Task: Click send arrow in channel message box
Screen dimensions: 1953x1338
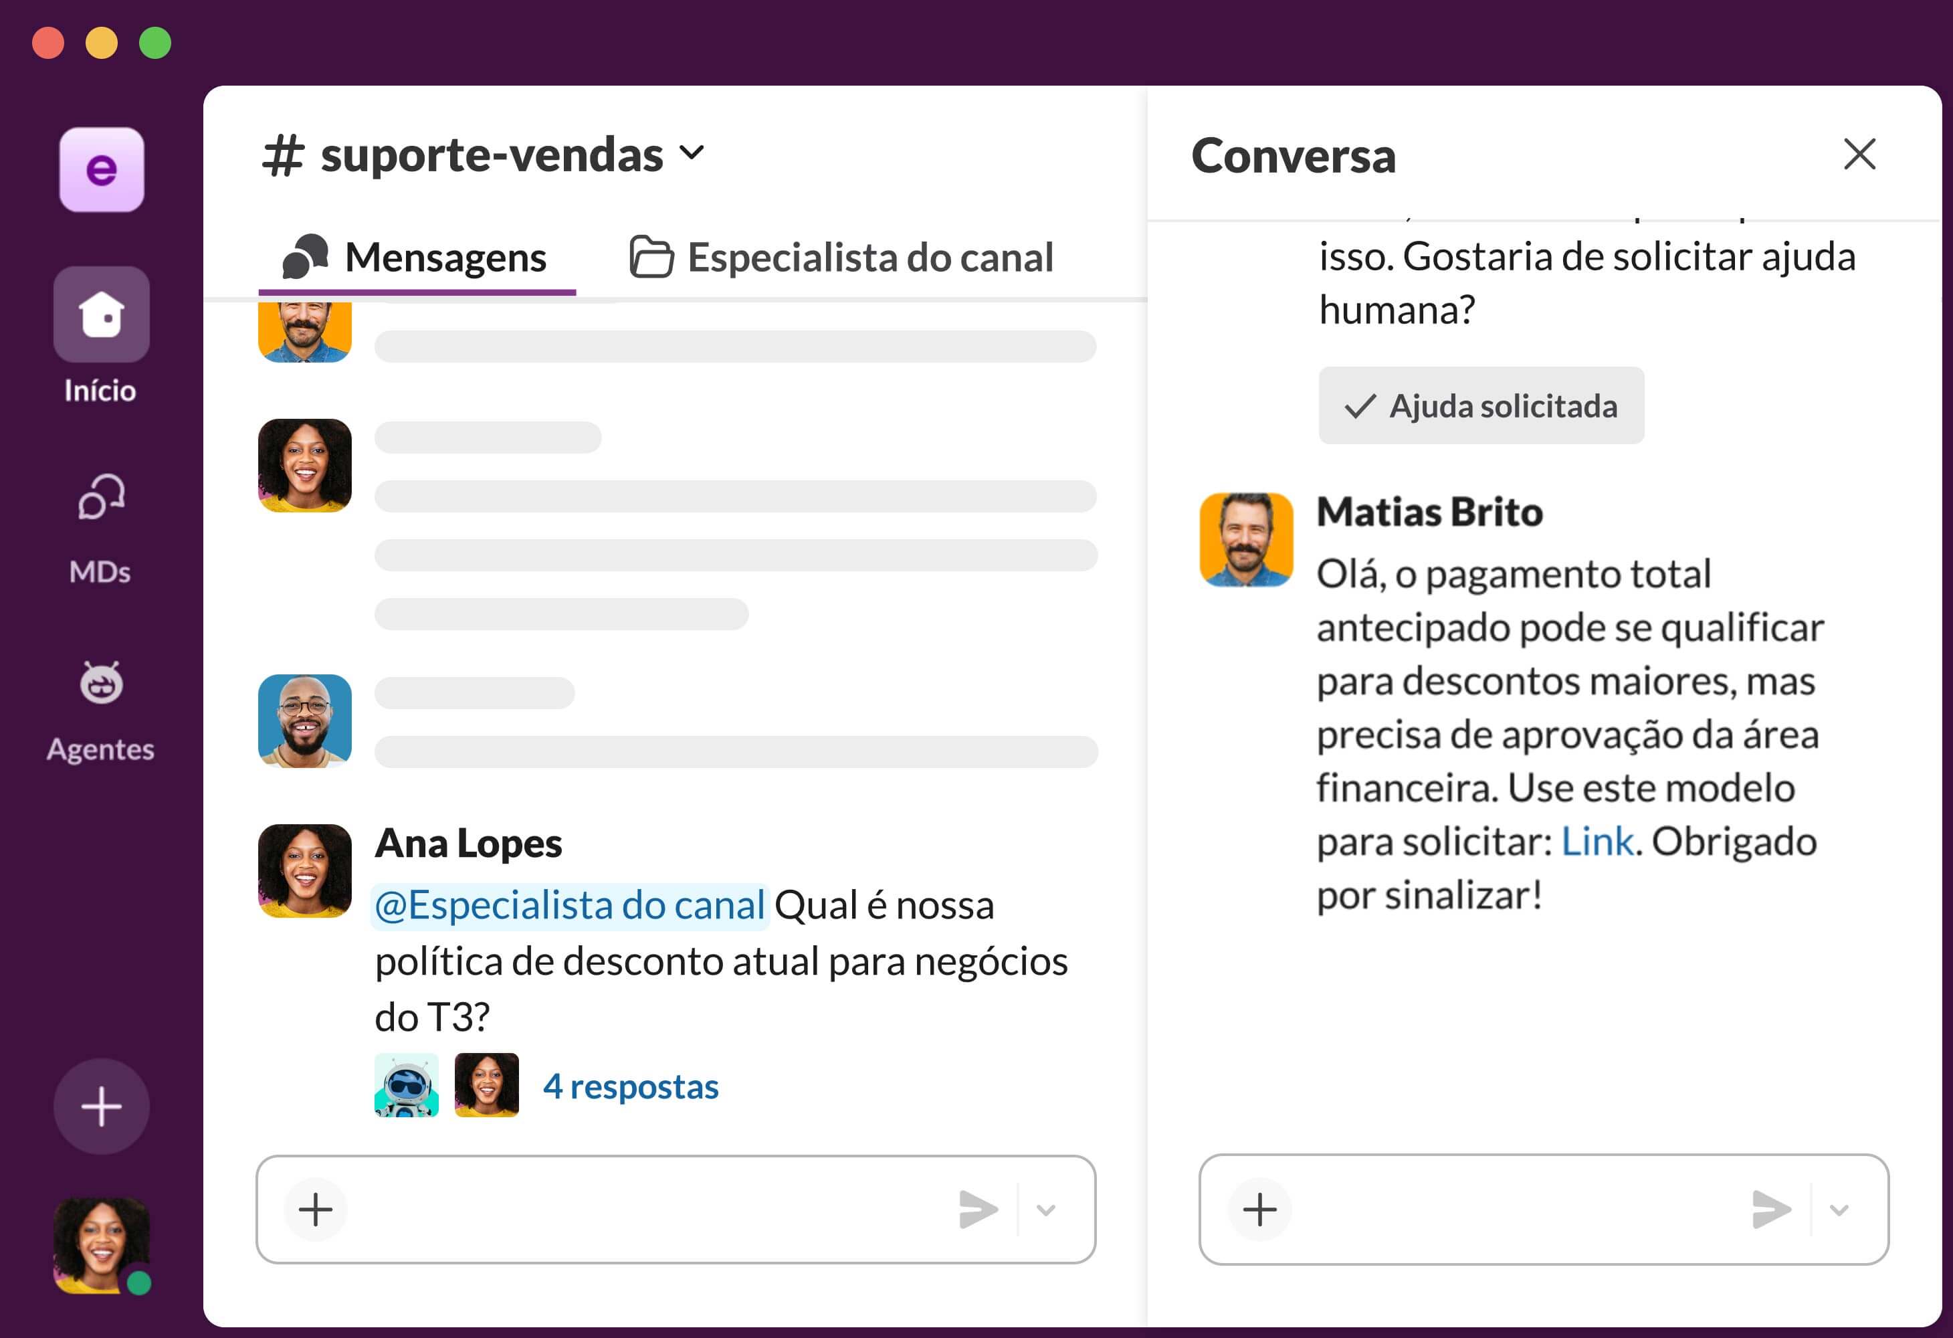Action: tap(977, 1209)
